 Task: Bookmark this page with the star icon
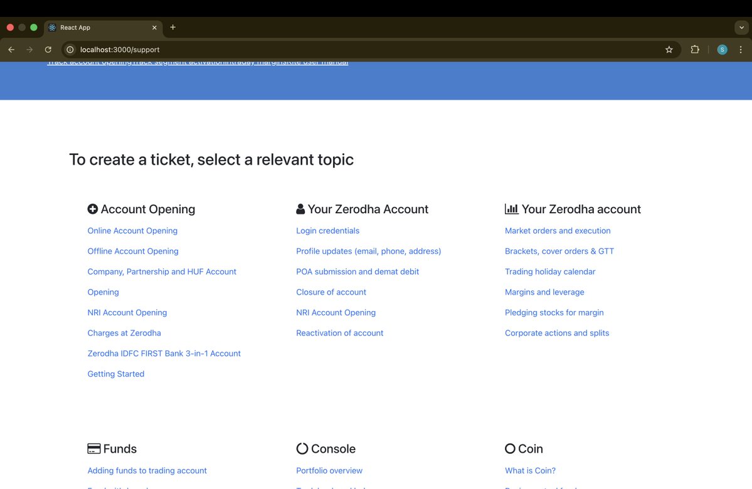pos(669,50)
